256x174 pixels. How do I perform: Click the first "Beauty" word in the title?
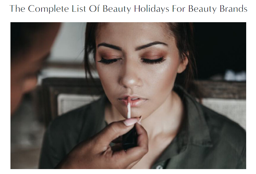point(117,9)
